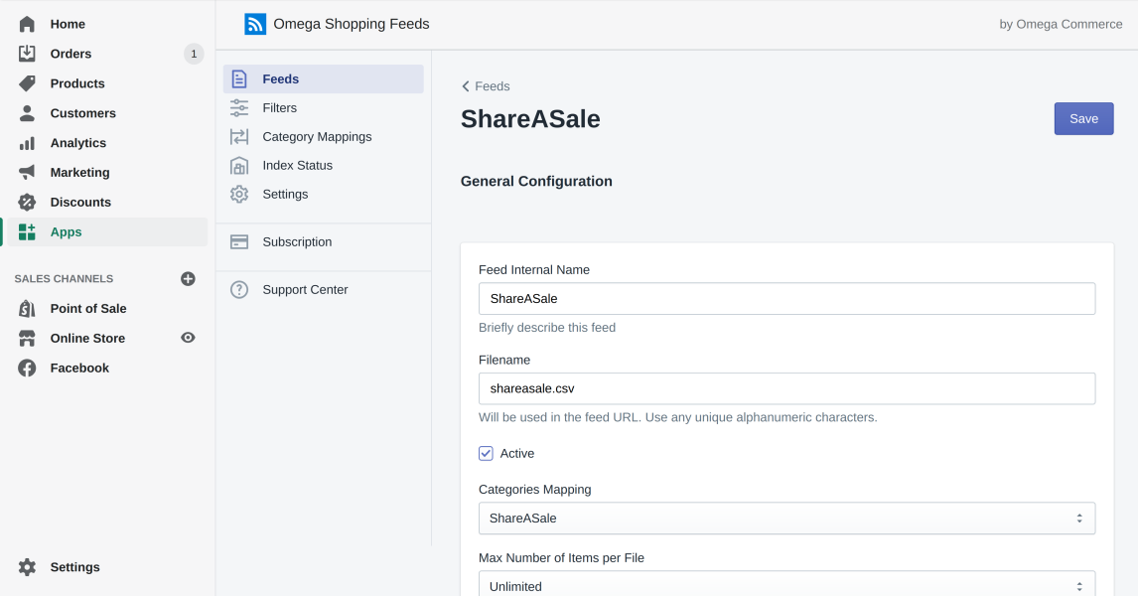Open the Subscription menu item
Image resolution: width=1138 pixels, height=596 pixels.
pyautogui.click(x=323, y=241)
